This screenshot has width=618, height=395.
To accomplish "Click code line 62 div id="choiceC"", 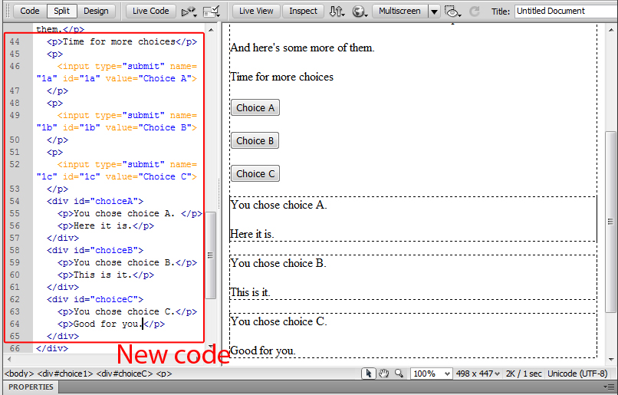I will [95, 300].
